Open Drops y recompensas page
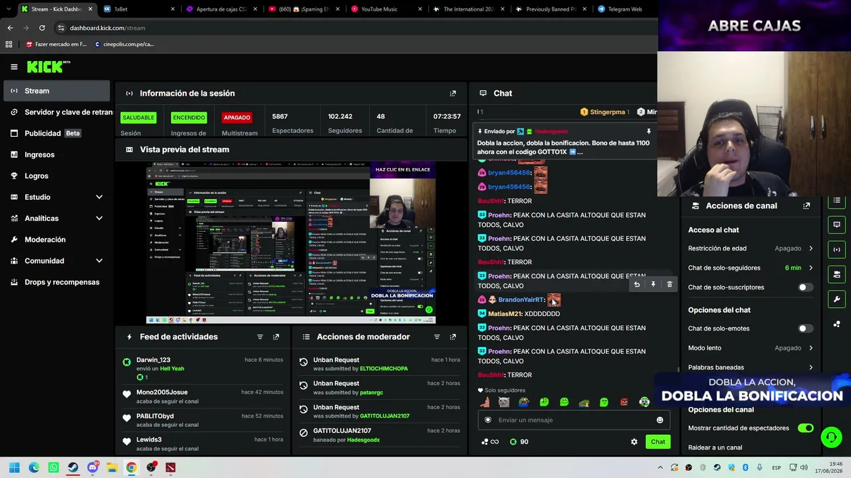Image resolution: width=851 pixels, height=478 pixels. click(x=57, y=282)
